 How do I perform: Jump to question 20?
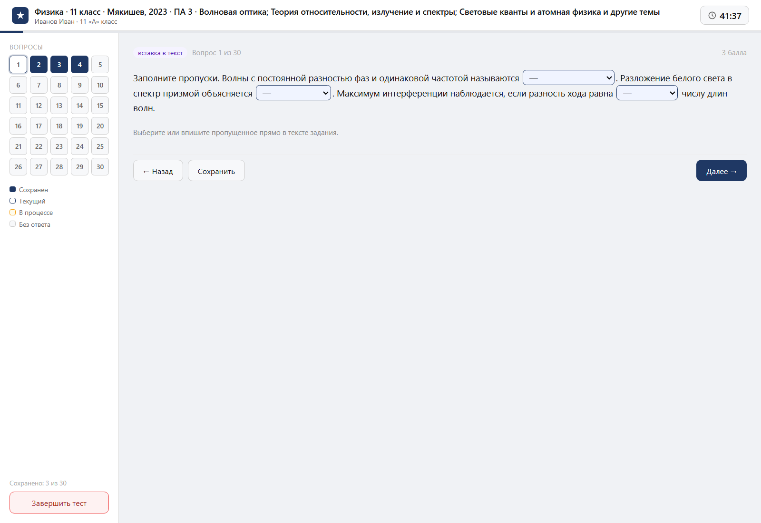pos(100,126)
